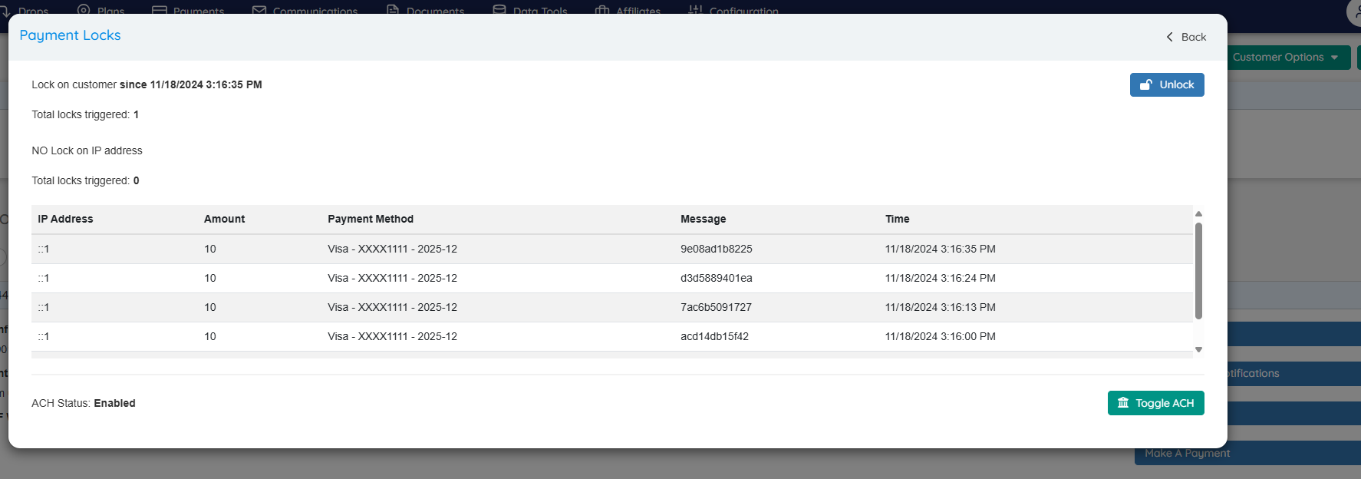The width and height of the screenshot is (1361, 479).
Task: Click the Time column header
Action: [x=897, y=219]
